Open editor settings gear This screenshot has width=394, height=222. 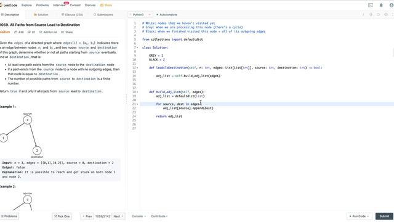[386, 15]
